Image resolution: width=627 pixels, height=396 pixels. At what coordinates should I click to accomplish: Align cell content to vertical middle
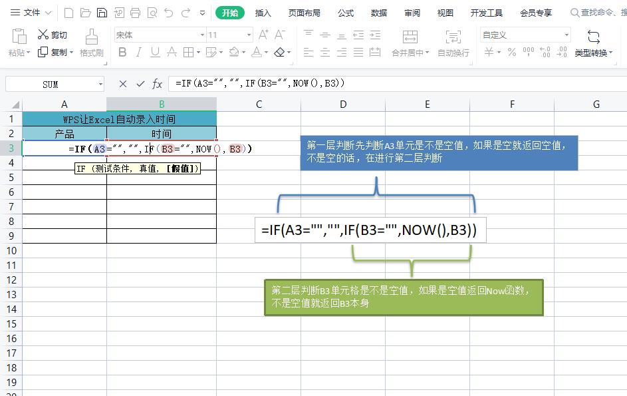pos(324,35)
